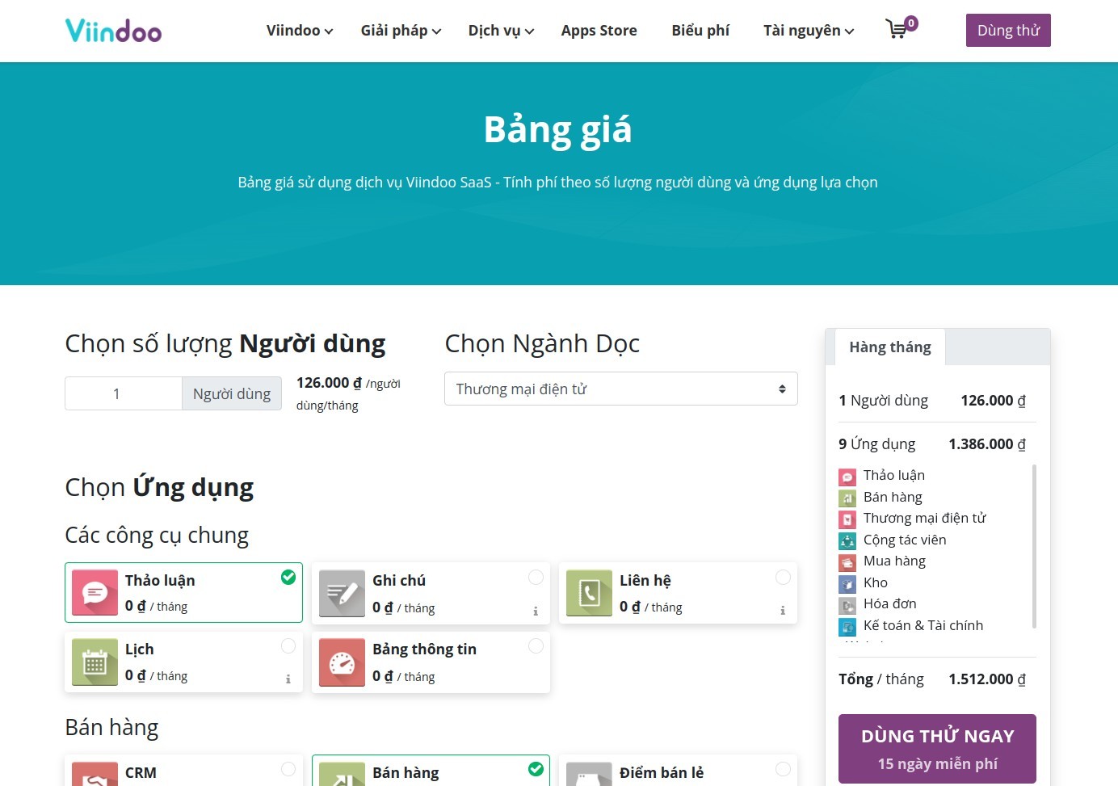The height and width of the screenshot is (786, 1118).
Task: Select the Hàng tháng tab
Action: coord(890,347)
